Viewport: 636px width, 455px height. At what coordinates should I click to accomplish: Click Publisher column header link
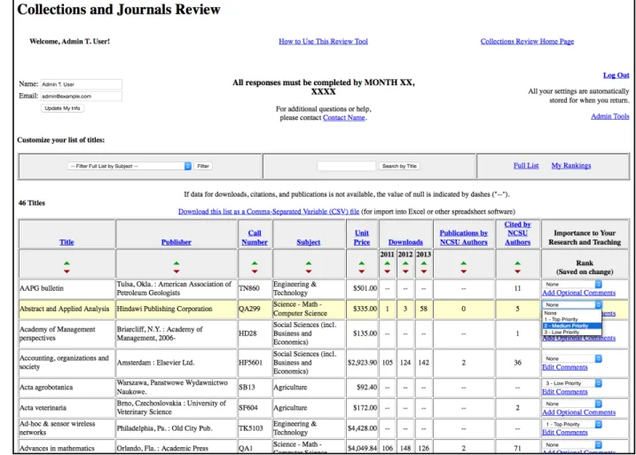point(176,242)
